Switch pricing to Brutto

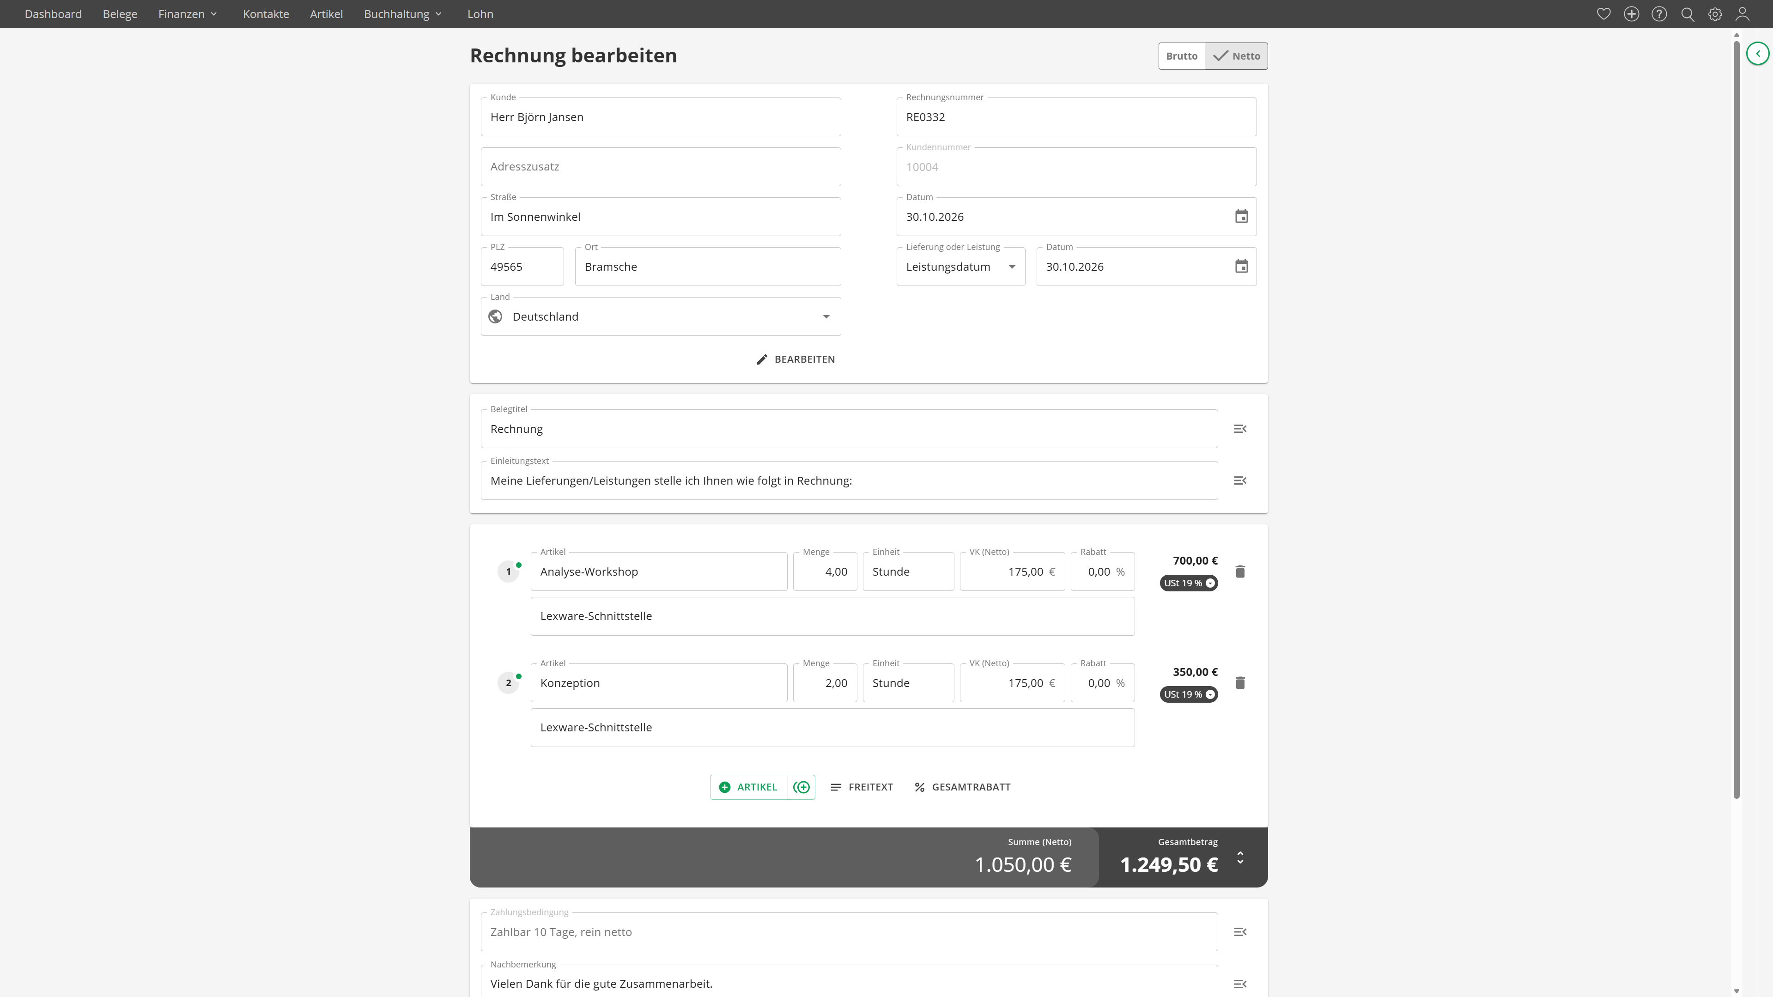tap(1181, 56)
